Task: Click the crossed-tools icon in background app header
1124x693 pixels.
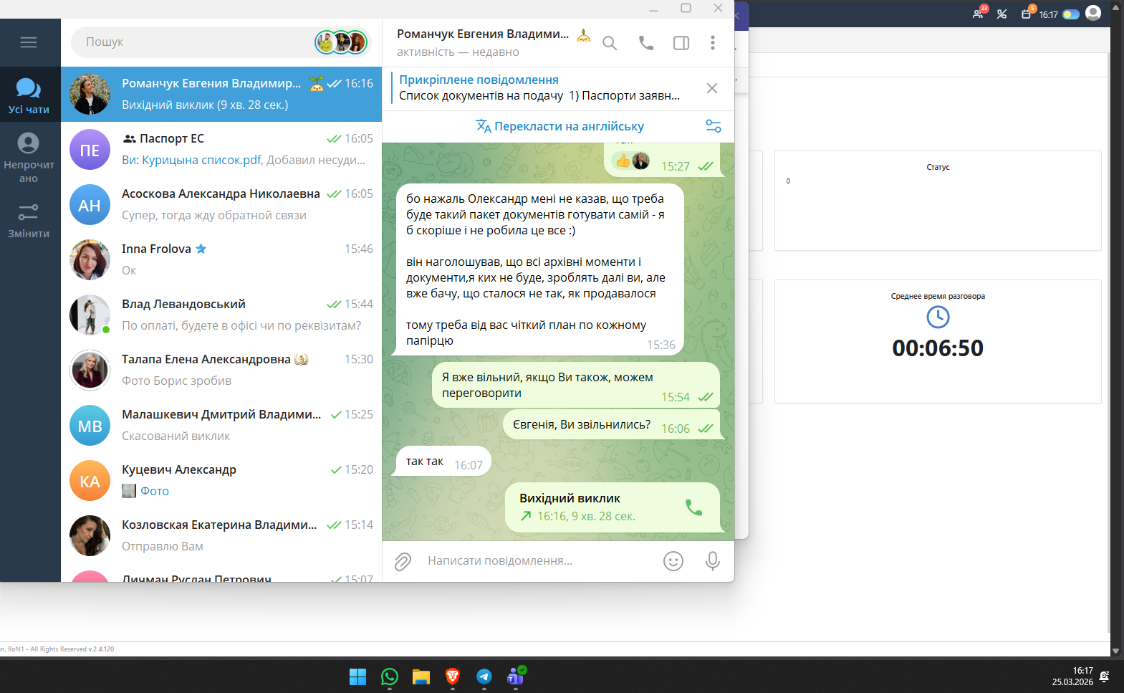Action: [1002, 14]
